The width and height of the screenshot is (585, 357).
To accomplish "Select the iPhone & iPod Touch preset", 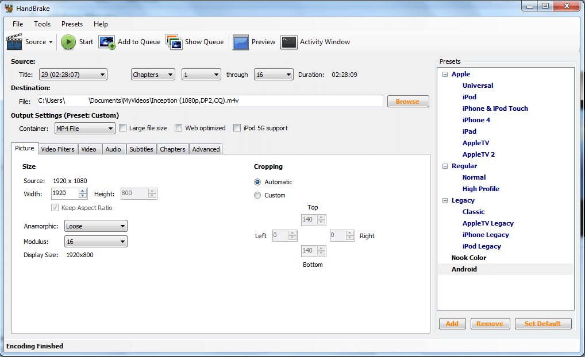I will coord(495,108).
